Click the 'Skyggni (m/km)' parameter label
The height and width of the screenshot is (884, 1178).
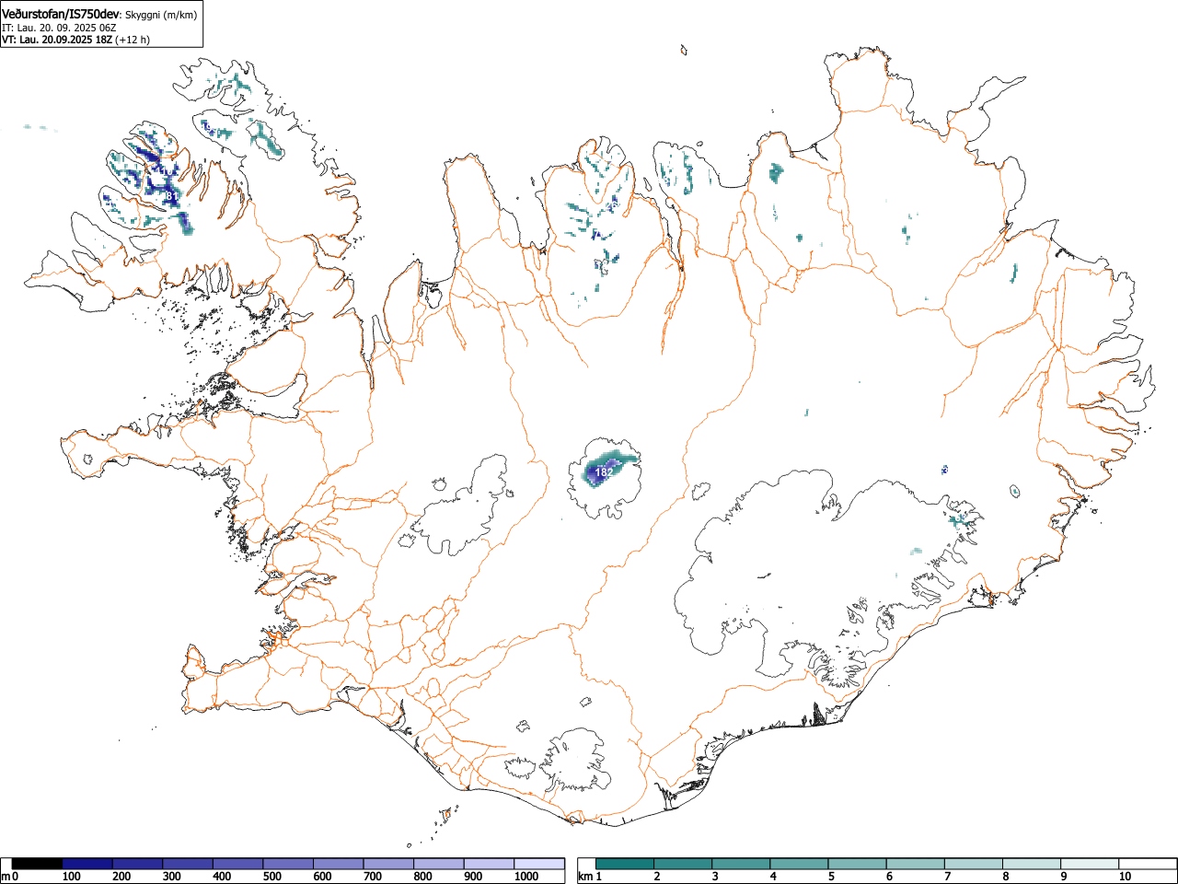pos(161,15)
